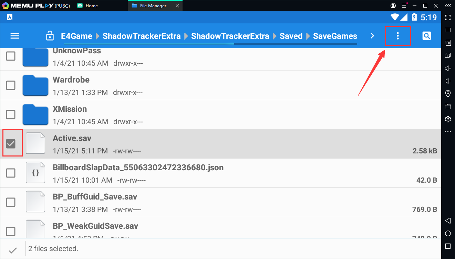Open the three-dot overflow menu
This screenshot has height=259, width=455.
[x=398, y=36]
